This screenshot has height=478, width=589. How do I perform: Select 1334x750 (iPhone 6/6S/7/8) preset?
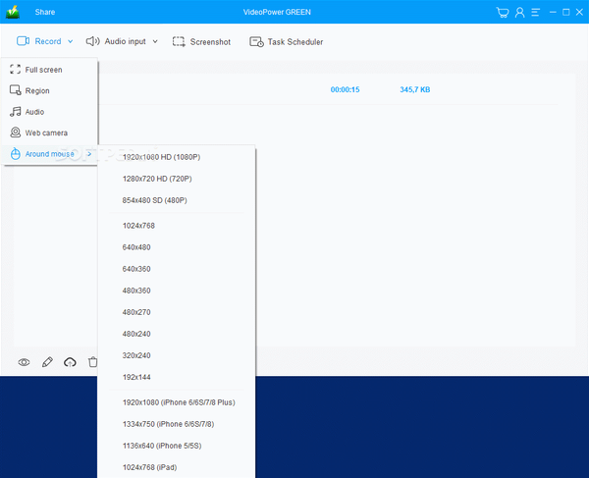point(177,424)
